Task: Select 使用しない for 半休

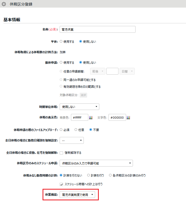Action: click(x=81, y=41)
